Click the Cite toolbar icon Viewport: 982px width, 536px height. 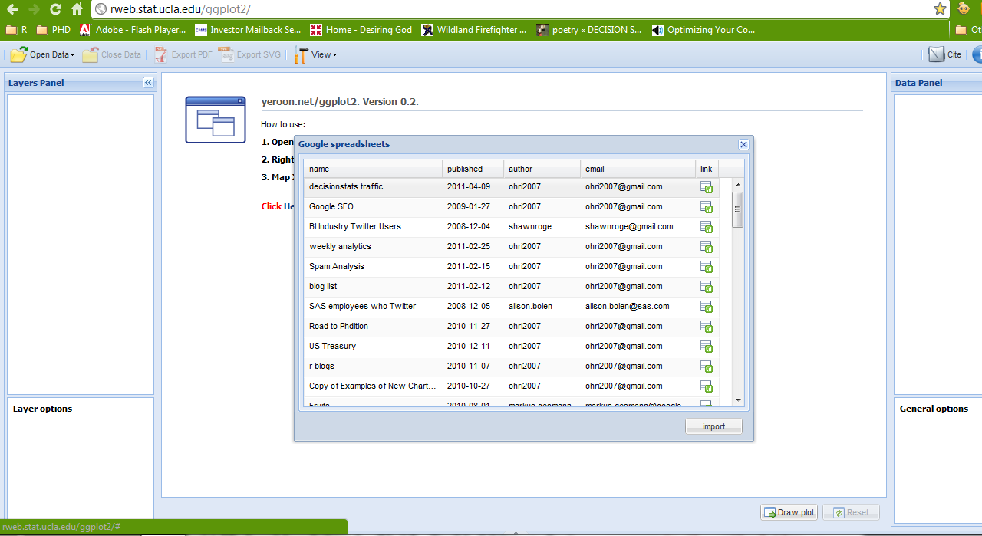(945, 54)
